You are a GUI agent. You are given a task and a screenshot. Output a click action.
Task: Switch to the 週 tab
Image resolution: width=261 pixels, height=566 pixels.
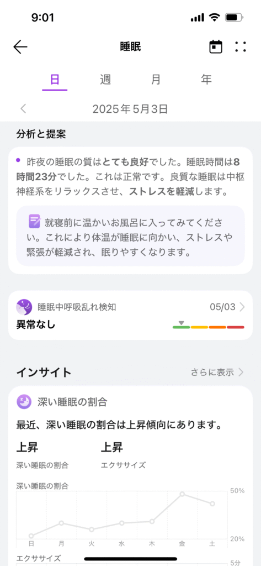coord(105,80)
